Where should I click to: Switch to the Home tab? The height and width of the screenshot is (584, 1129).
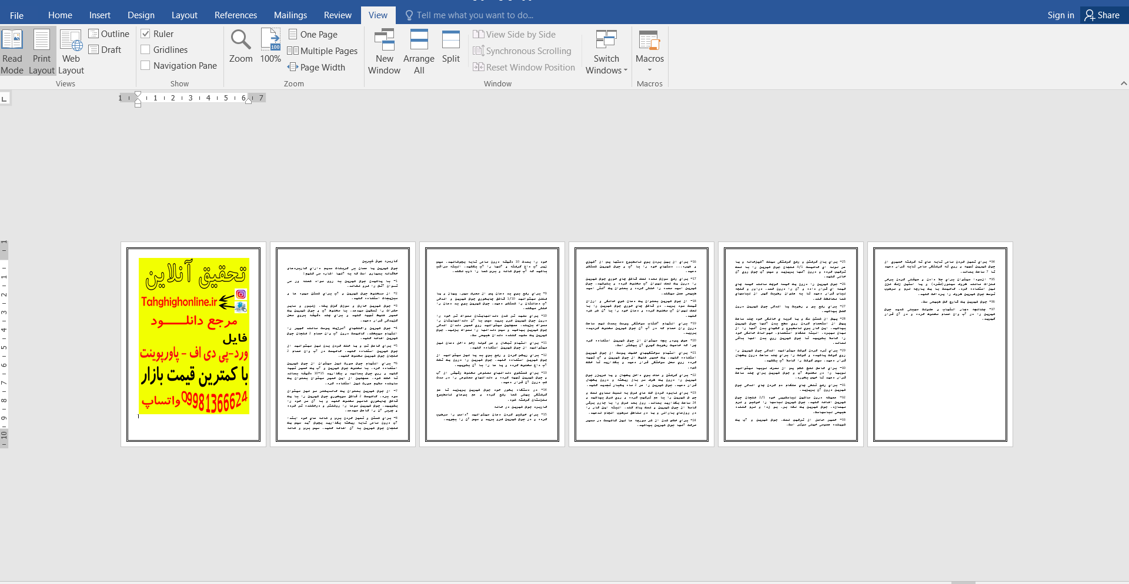point(60,15)
